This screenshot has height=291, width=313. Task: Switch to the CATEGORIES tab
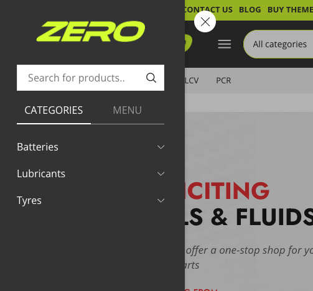pyautogui.click(x=54, y=110)
